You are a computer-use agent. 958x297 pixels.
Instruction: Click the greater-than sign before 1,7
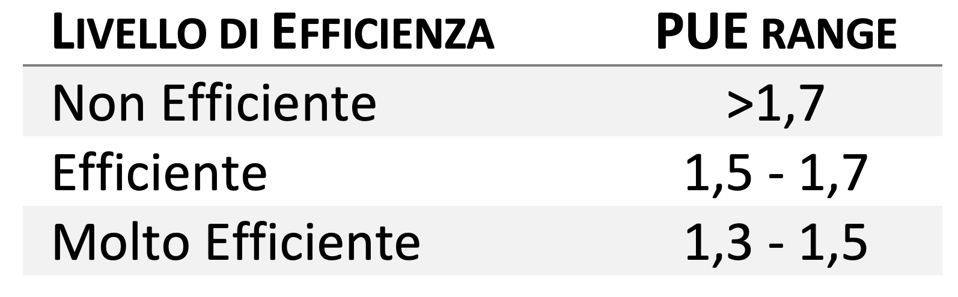[x=740, y=105]
